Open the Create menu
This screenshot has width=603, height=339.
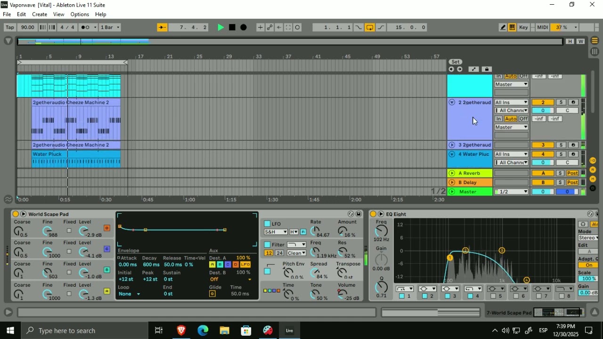(40, 14)
